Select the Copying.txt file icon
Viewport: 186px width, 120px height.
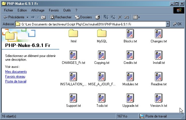(102, 55)
